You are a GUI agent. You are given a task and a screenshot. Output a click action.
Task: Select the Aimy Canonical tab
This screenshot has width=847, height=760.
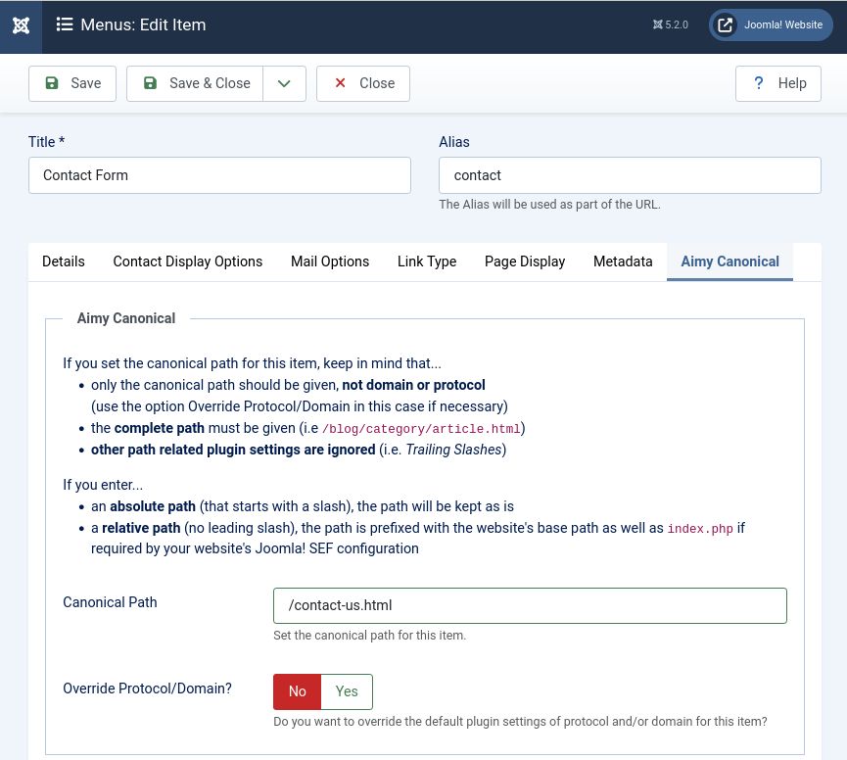729,261
